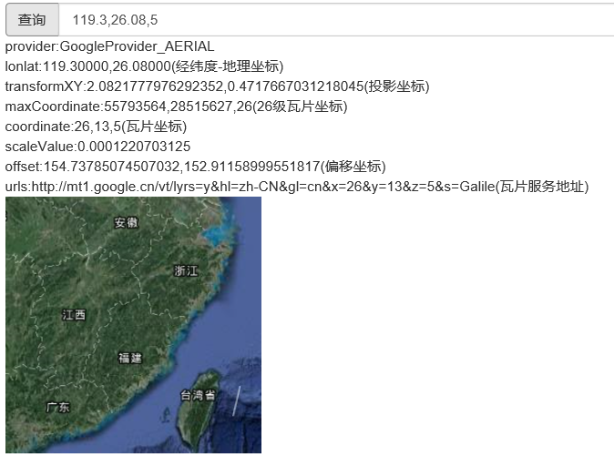Click the offset 偏移坐标 line
This screenshot has height=457, width=614.
196,167
